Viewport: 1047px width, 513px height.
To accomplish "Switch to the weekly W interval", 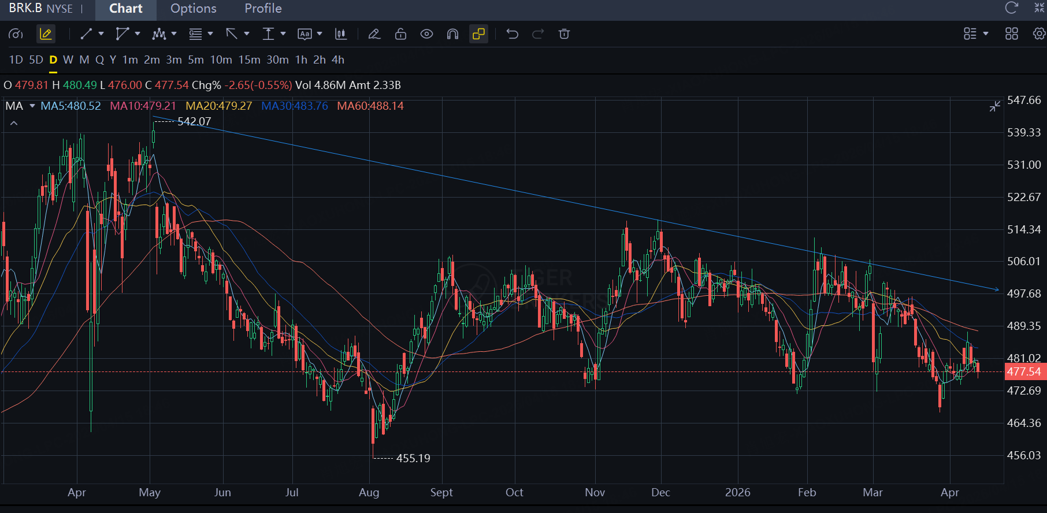I will click(x=68, y=60).
